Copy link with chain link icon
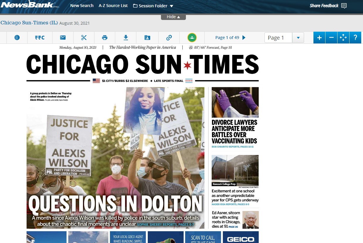The image size is (363, 243). point(169,38)
